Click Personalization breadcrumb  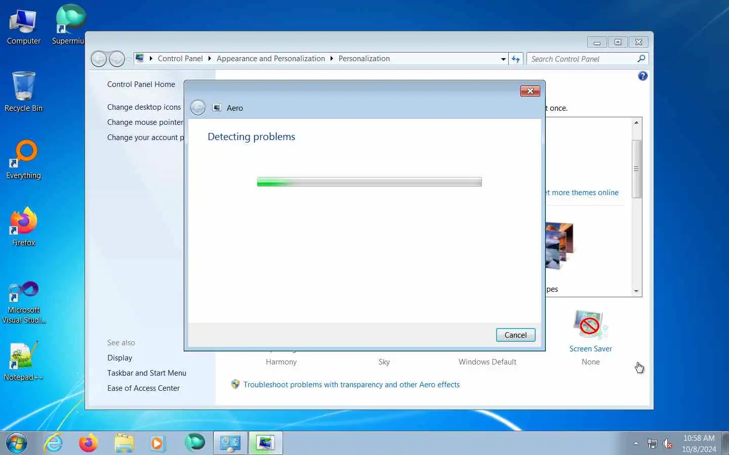364,59
